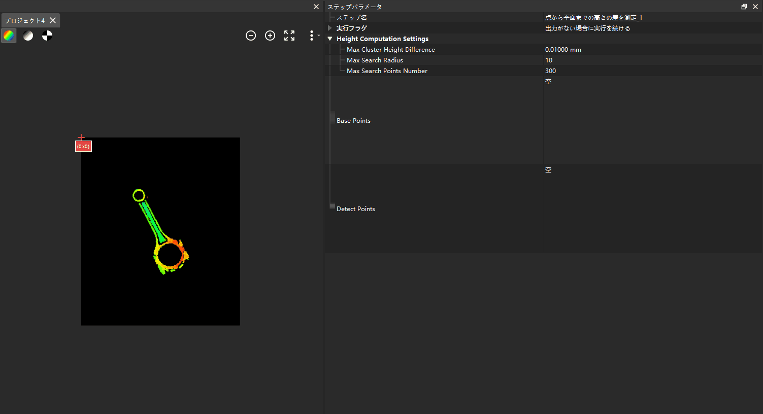The image size is (763, 414).
Task: Select the Base Points parameter row
Action: 544,120
